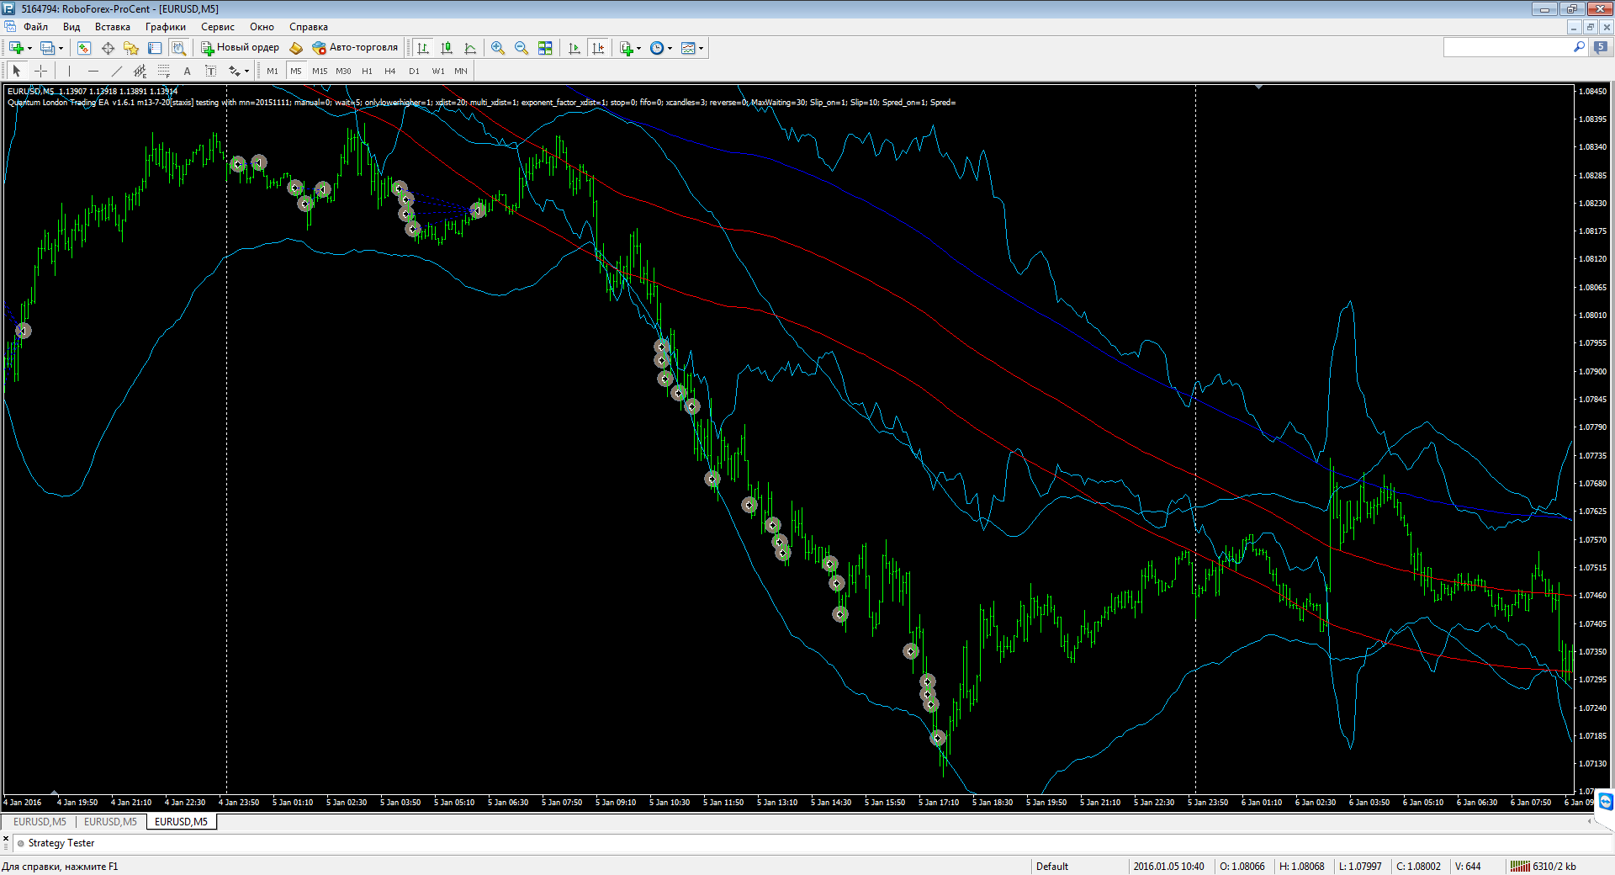
Task: Switch timeframe to M1
Action: coord(273,71)
